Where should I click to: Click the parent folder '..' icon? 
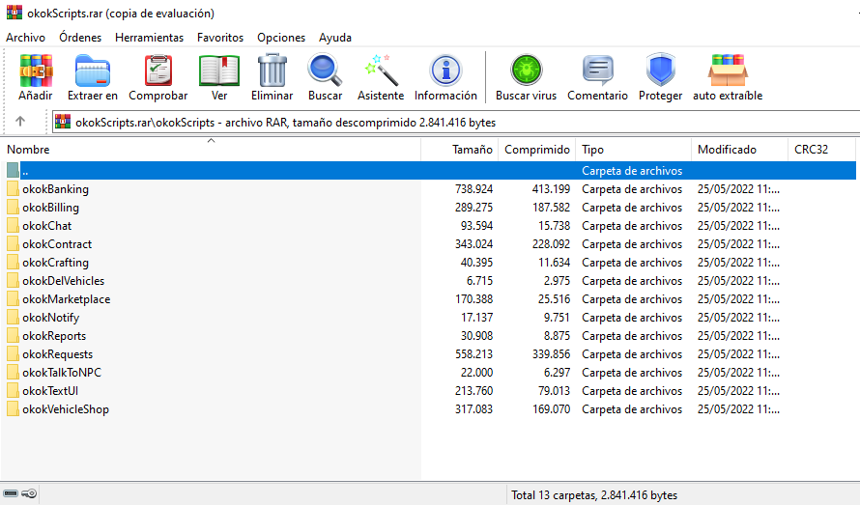(13, 171)
